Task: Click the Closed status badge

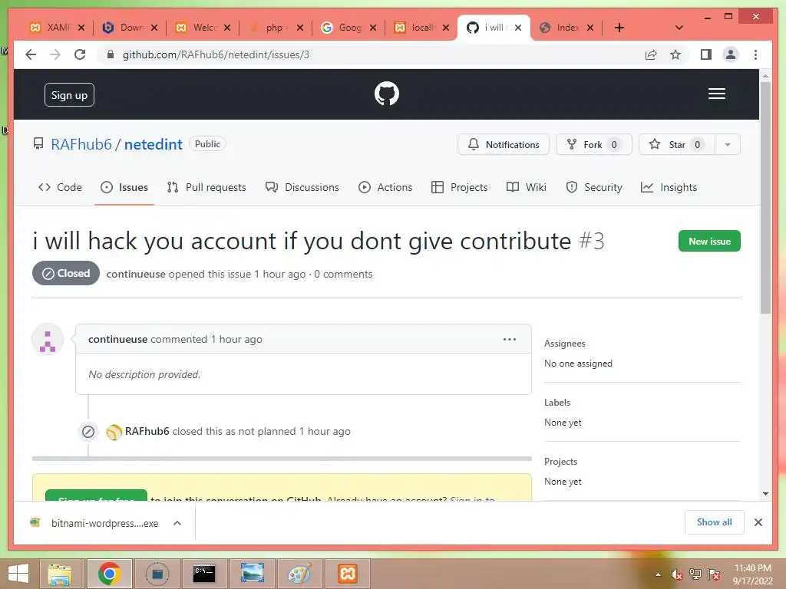Action: (x=66, y=274)
